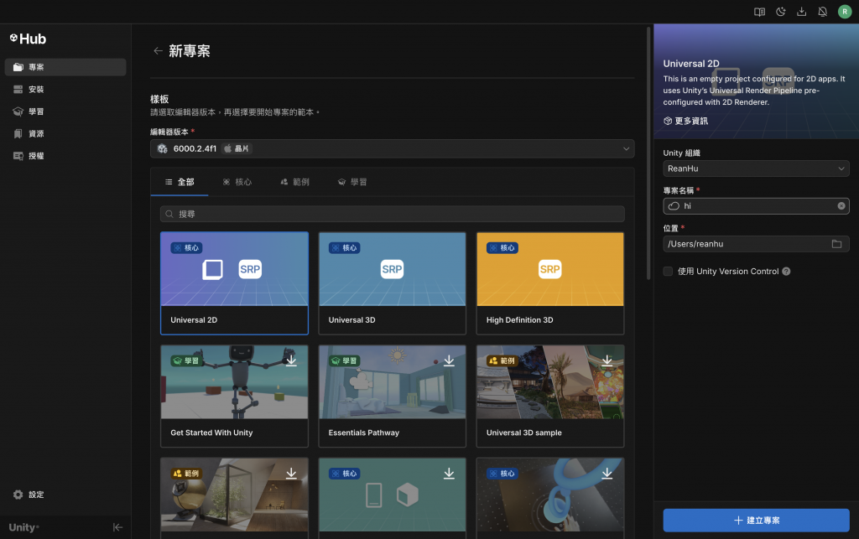This screenshot has height=539, width=859.
Task: Open the 學習 (Learn) sidebar item
Action: pyautogui.click(x=65, y=111)
